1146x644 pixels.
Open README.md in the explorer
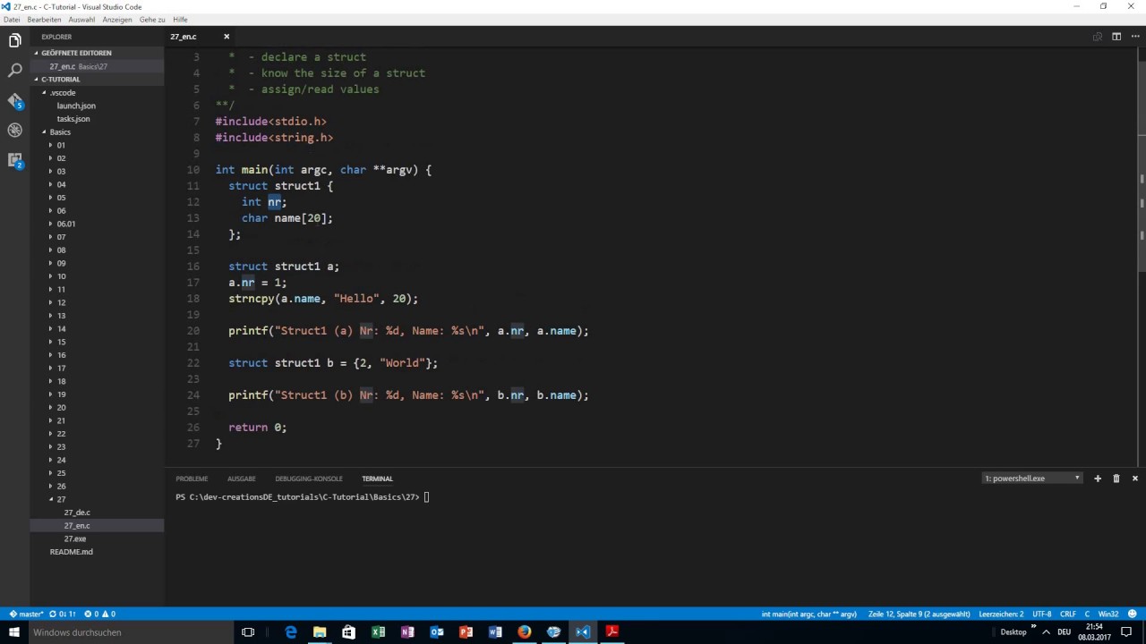tap(72, 552)
